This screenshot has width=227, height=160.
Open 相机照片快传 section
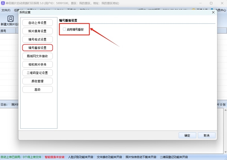37,64
